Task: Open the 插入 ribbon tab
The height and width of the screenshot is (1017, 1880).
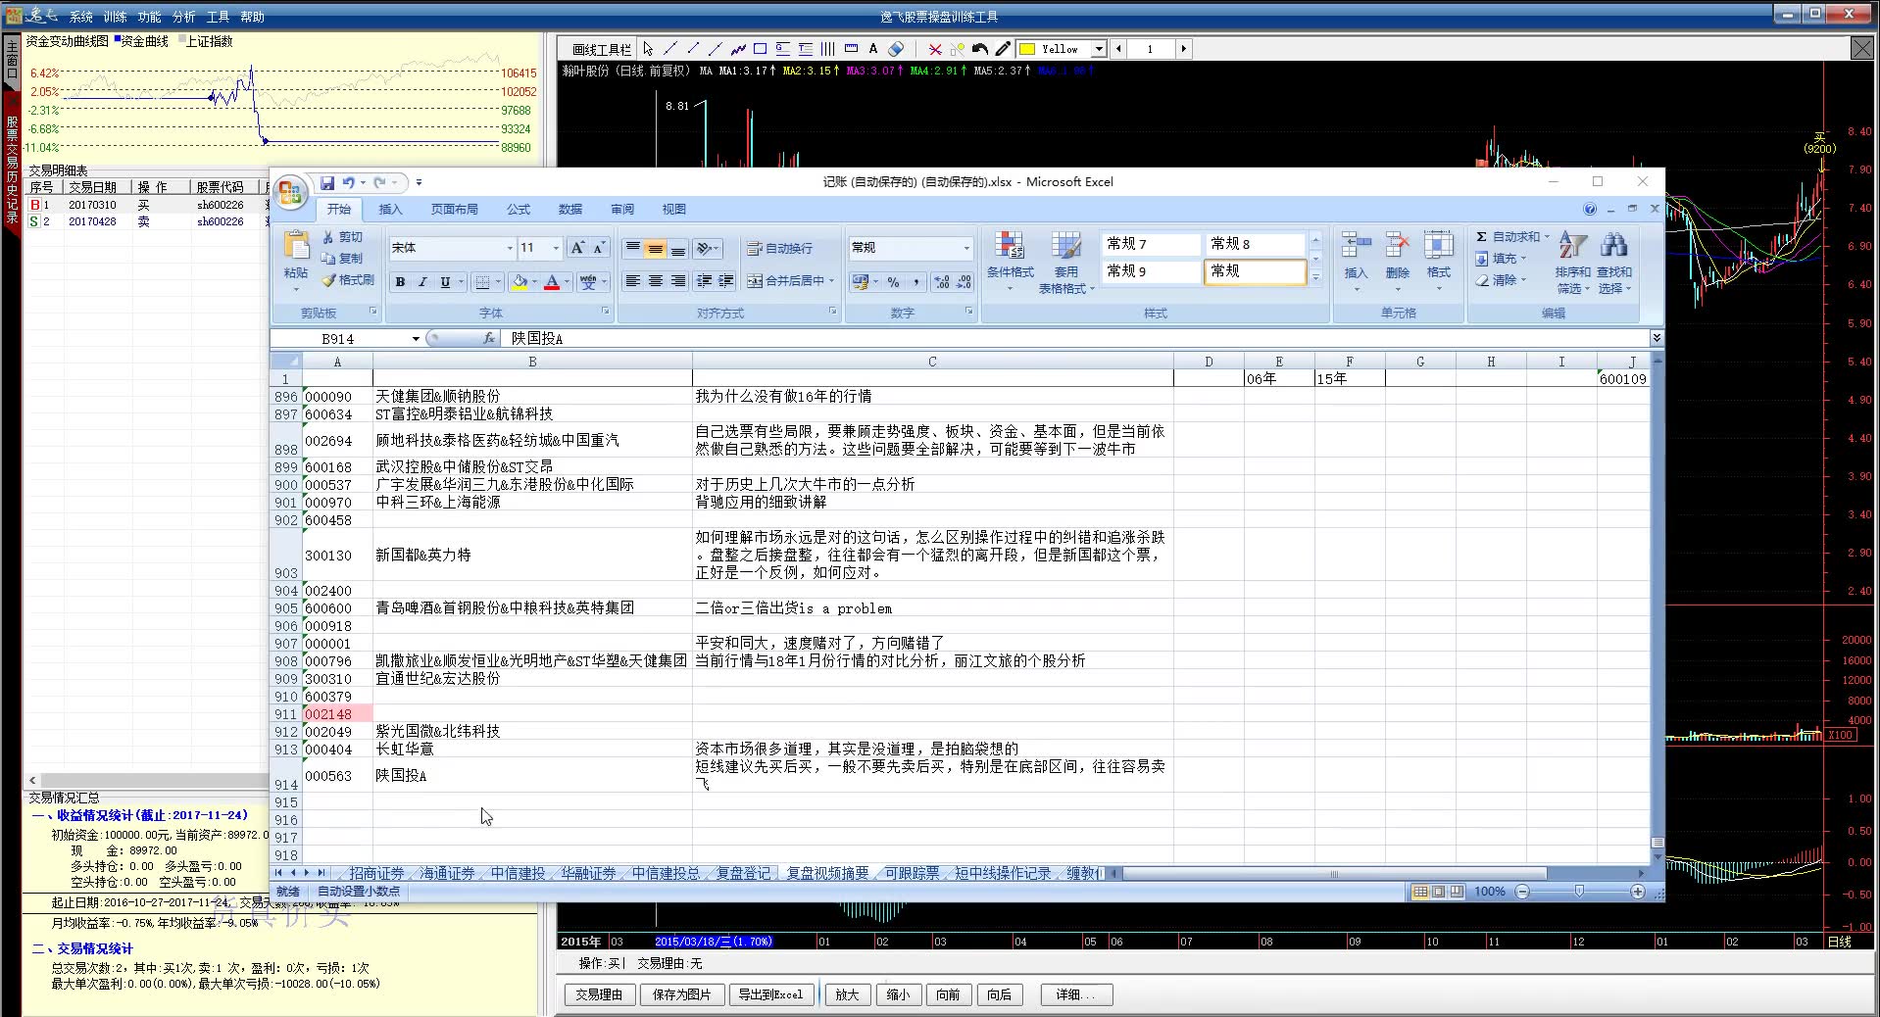Action: [x=390, y=209]
